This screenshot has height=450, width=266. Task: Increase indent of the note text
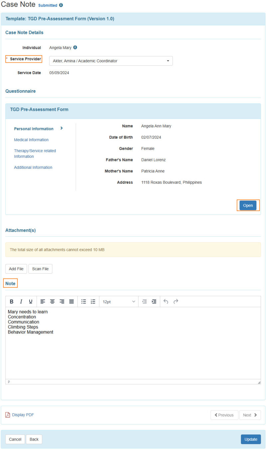pyautogui.click(x=154, y=301)
